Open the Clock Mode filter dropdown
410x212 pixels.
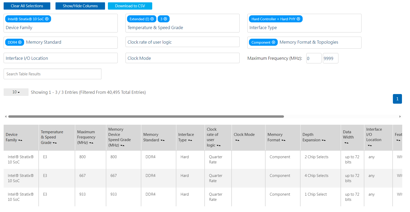(x=183, y=58)
